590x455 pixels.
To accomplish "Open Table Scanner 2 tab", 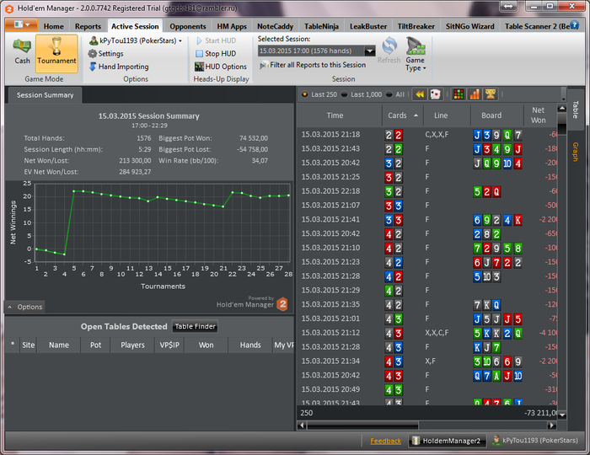I will point(537,26).
